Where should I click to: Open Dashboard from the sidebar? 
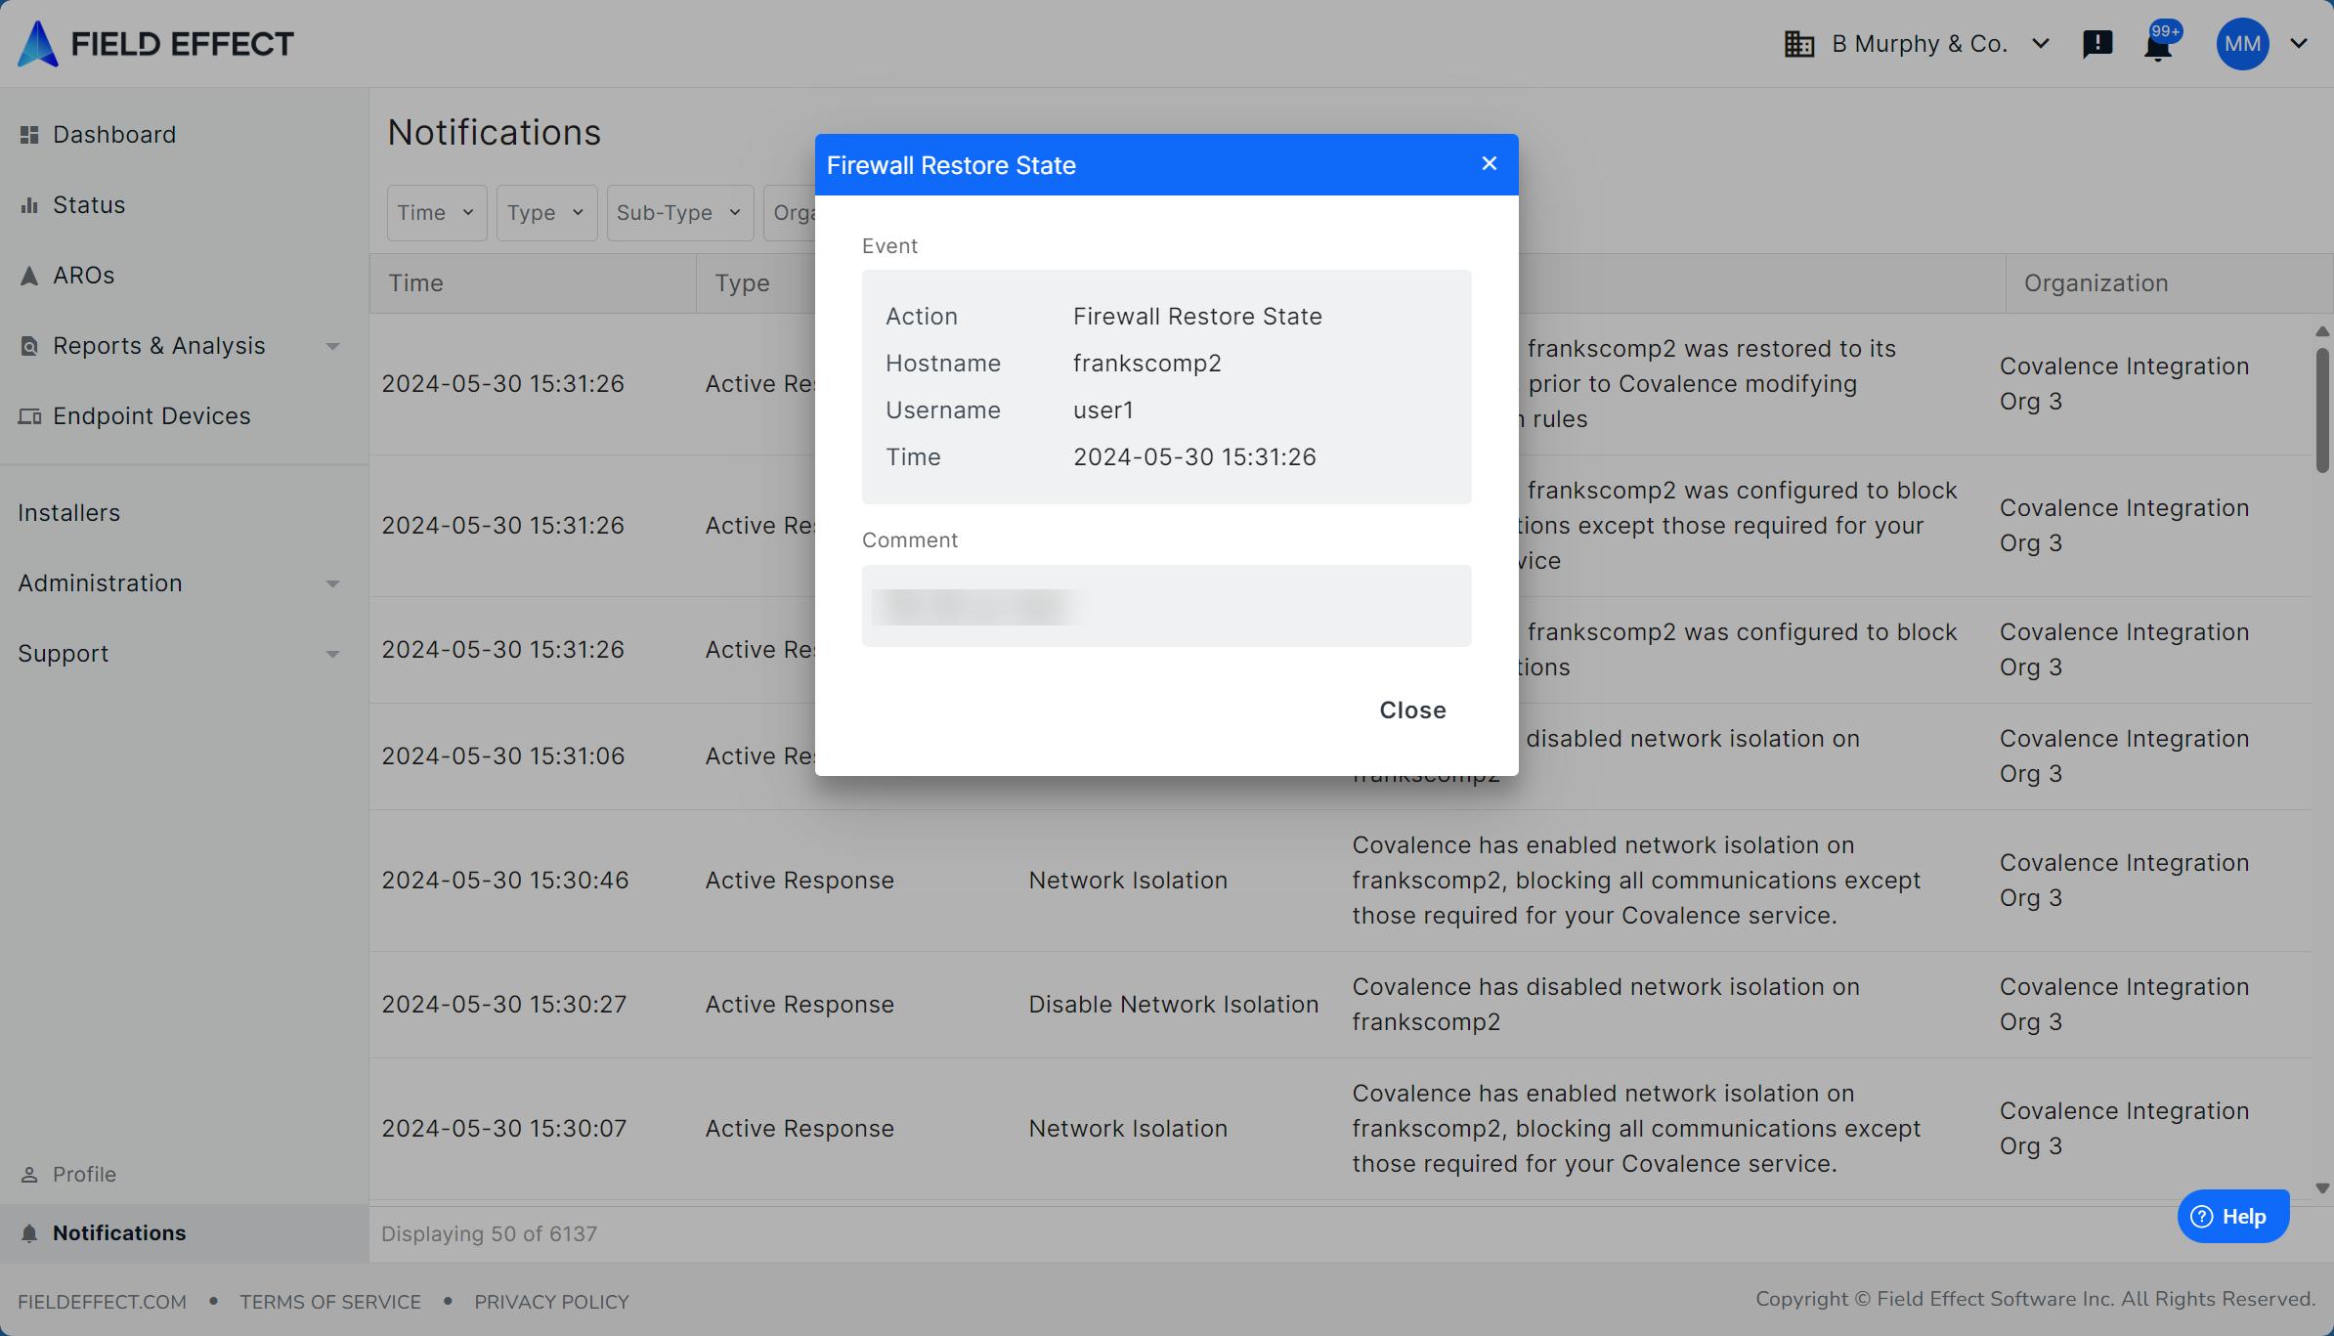click(x=113, y=135)
